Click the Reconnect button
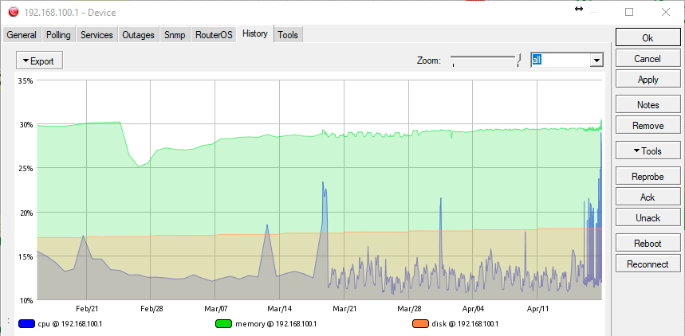This screenshot has width=685, height=336. click(x=648, y=264)
